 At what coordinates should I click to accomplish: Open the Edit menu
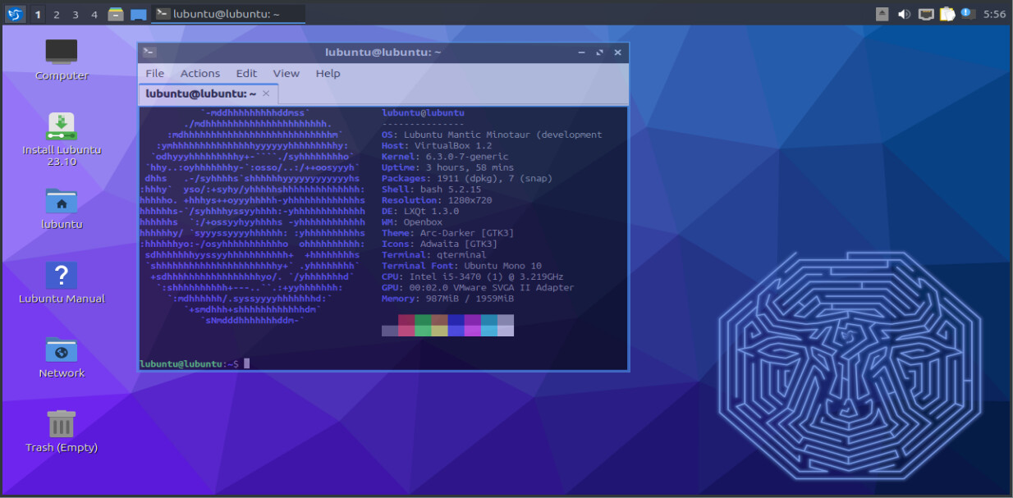pos(246,73)
